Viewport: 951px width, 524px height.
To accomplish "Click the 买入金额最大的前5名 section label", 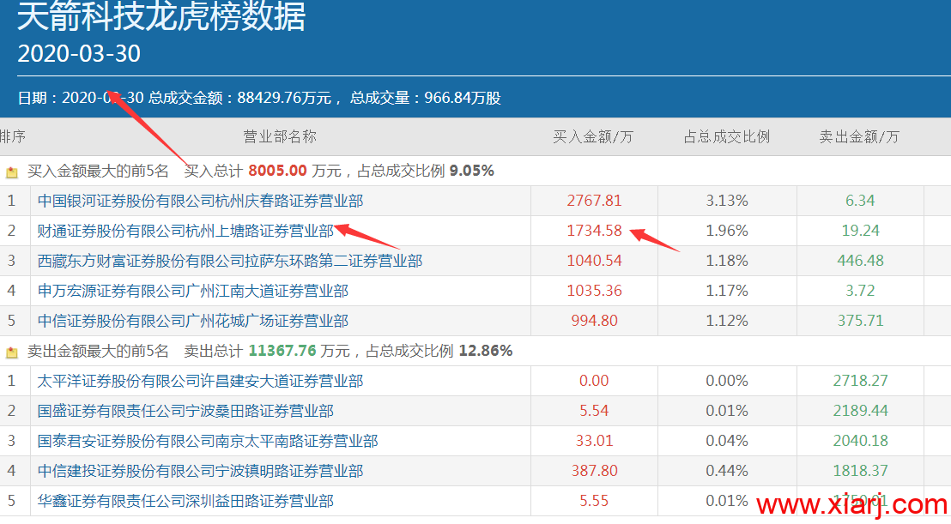I will (x=98, y=171).
